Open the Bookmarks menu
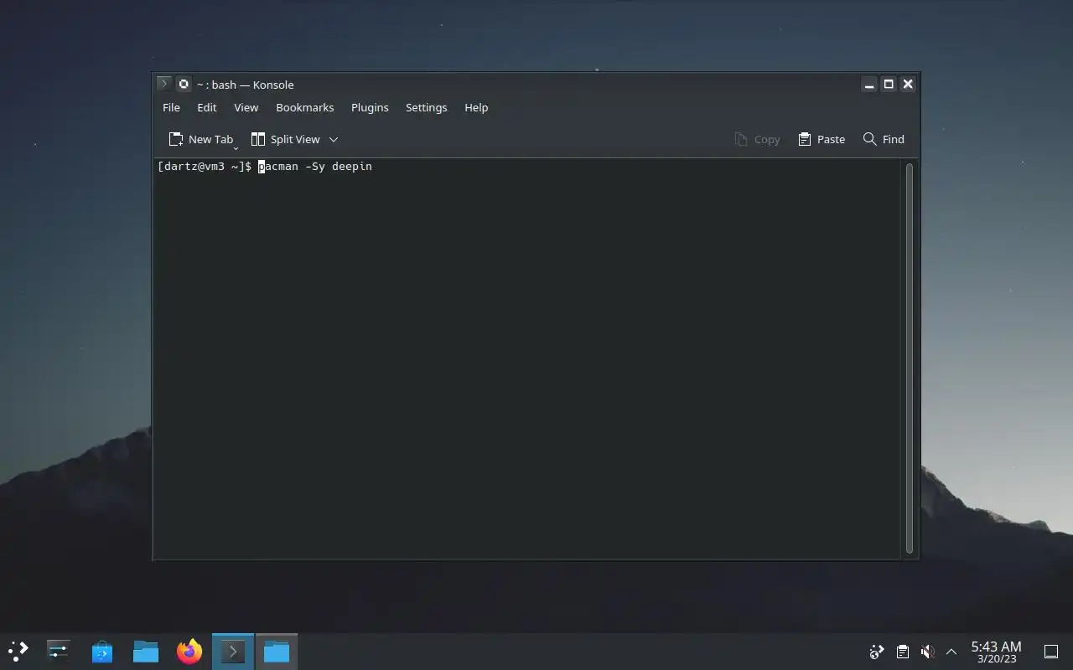 click(304, 107)
